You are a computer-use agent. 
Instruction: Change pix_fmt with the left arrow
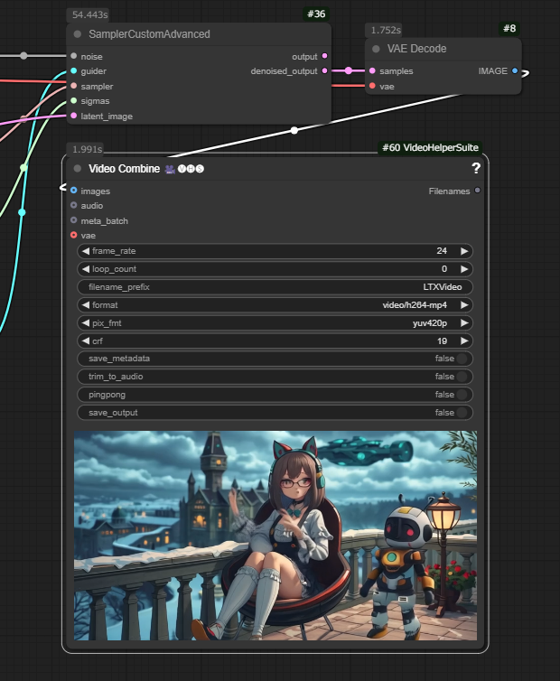86,323
